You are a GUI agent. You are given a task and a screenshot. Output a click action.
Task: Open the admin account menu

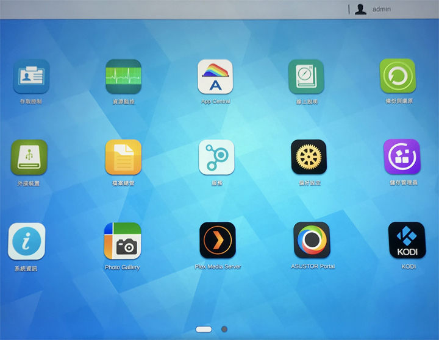(381, 9)
